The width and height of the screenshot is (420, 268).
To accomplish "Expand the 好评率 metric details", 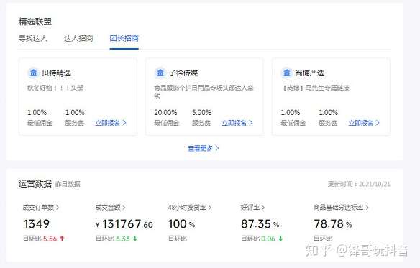I will click(x=252, y=208).
